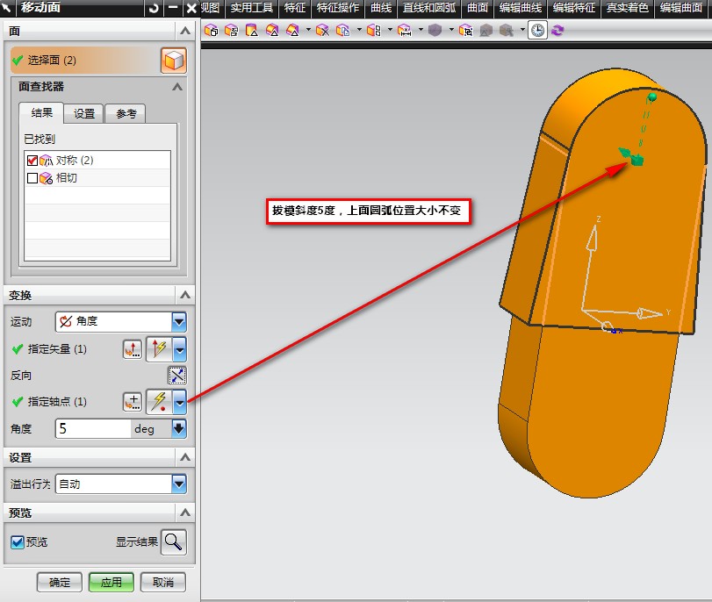Open the 溢出行为 dropdown
The height and width of the screenshot is (602, 712).
[179, 484]
